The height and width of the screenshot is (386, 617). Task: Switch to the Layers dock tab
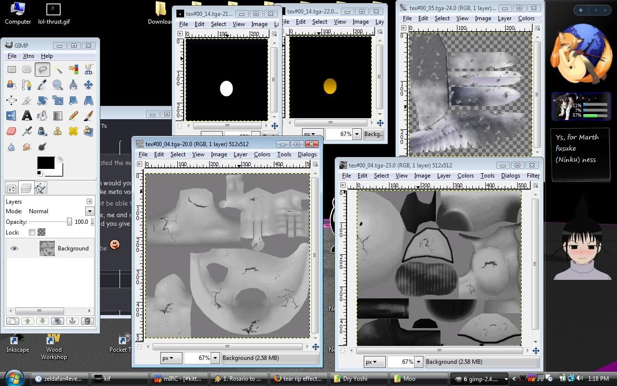(x=26, y=188)
